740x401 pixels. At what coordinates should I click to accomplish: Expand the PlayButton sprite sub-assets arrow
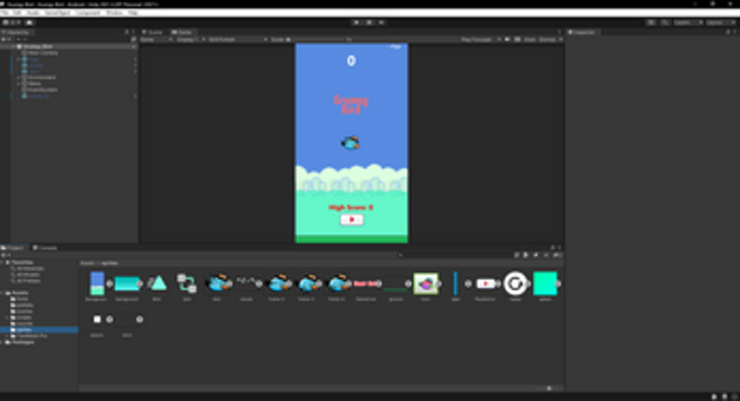(x=499, y=283)
